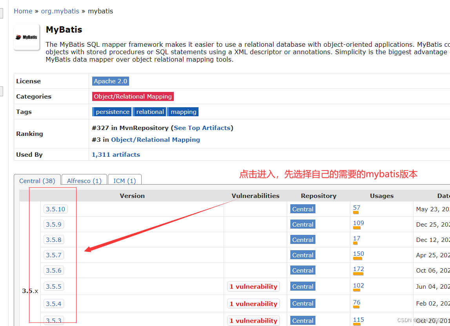The image size is (450, 326).
Task: Open the See Top Artifacts link
Action: tap(202, 128)
